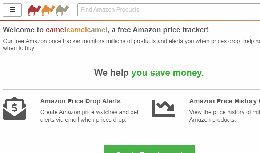Click the 'We help' heading text
Image resolution: width=260 pixels, height=153 pixels.
pyautogui.click(x=111, y=73)
